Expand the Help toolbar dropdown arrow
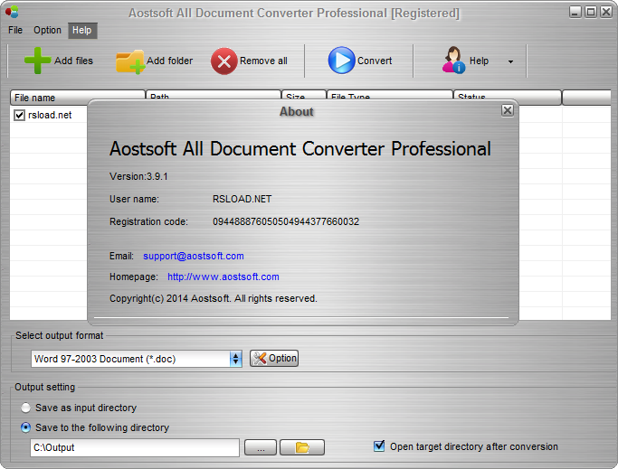Screen dimensions: 618x469 pos(510,61)
